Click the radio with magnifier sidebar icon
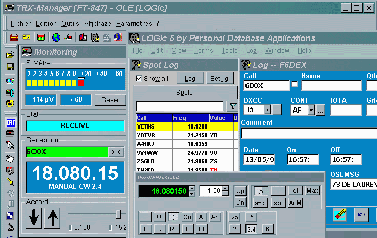377x238 pixels. point(10,81)
